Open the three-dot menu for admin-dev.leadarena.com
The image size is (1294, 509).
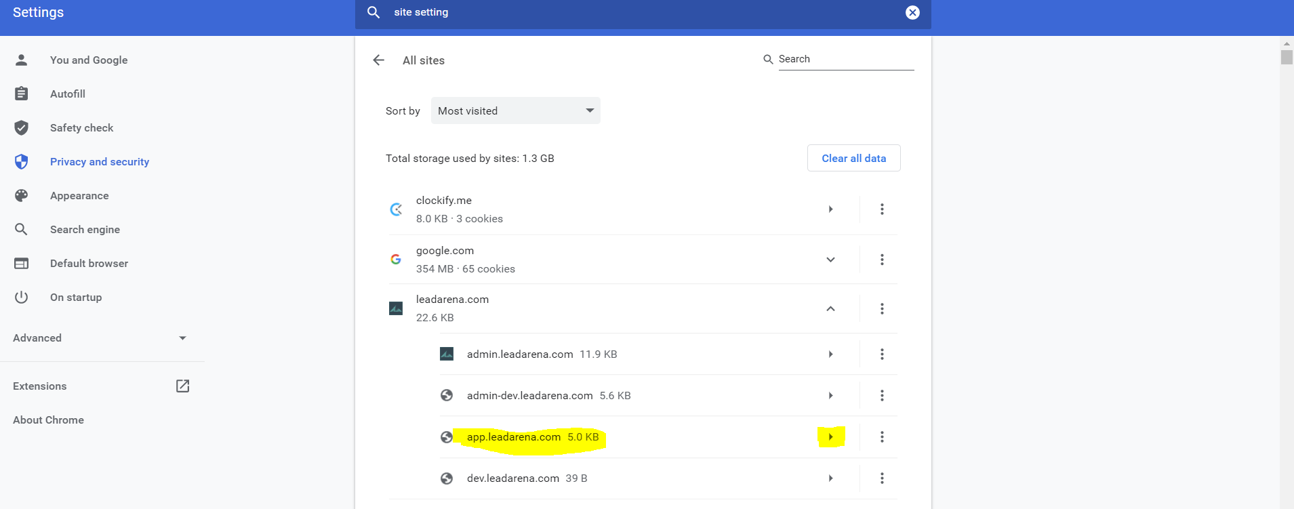[x=882, y=396]
